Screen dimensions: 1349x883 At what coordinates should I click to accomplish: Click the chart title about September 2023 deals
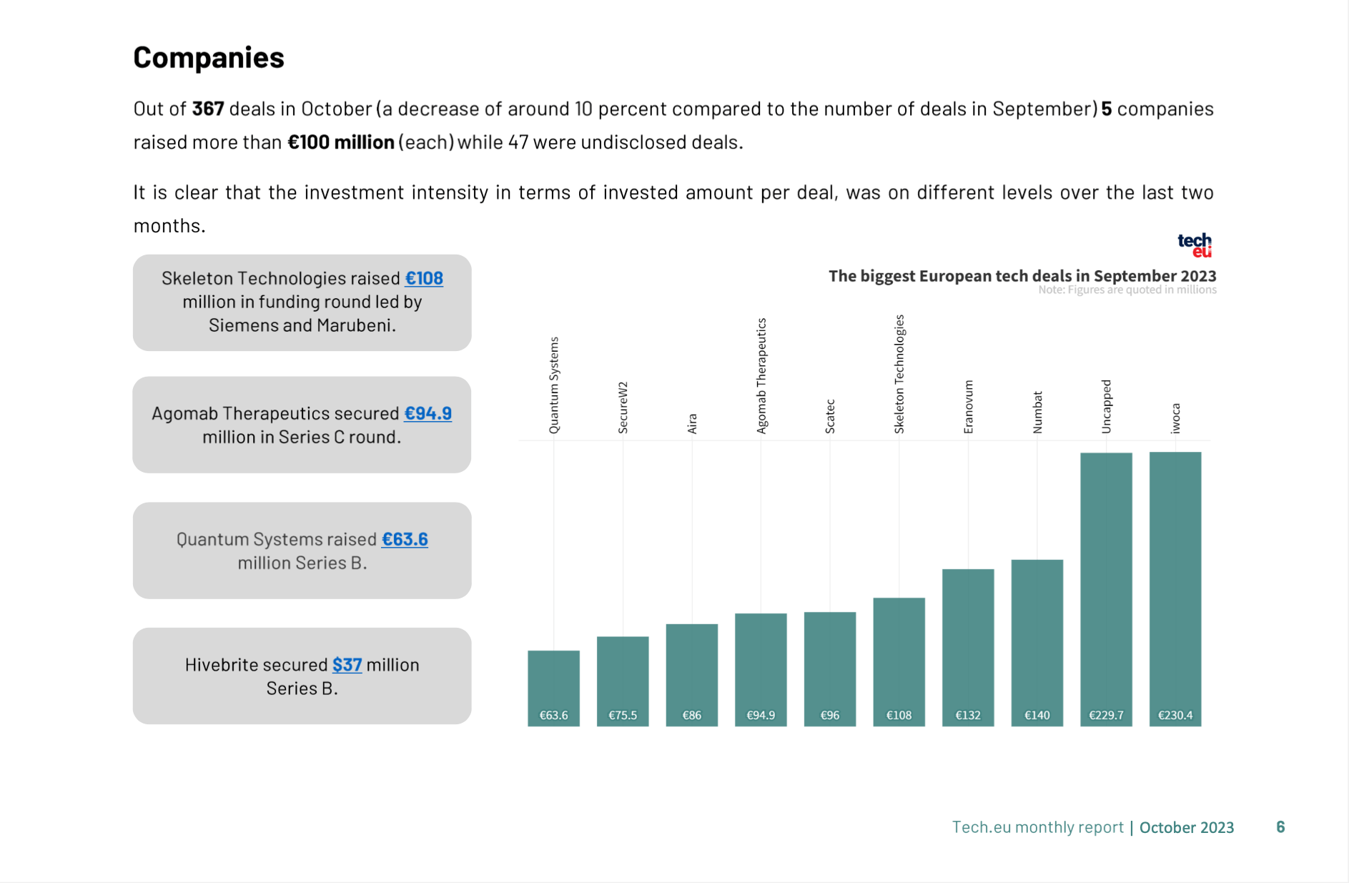coord(1022,276)
